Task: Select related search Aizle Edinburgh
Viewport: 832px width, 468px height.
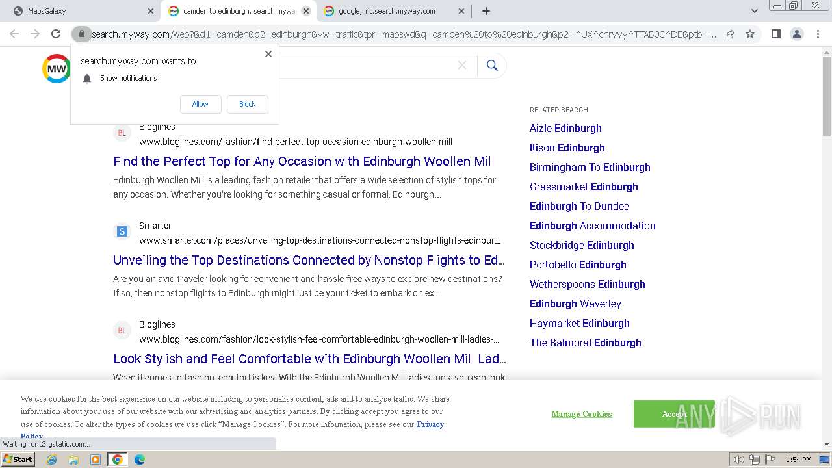Action: [565, 128]
